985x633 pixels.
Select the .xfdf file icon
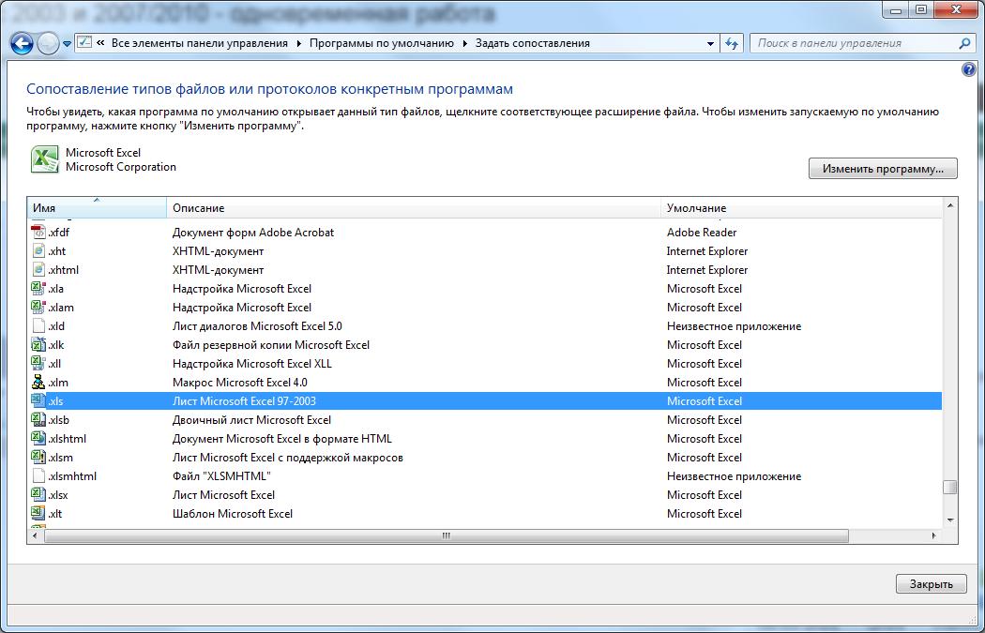[x=39, y=233]
